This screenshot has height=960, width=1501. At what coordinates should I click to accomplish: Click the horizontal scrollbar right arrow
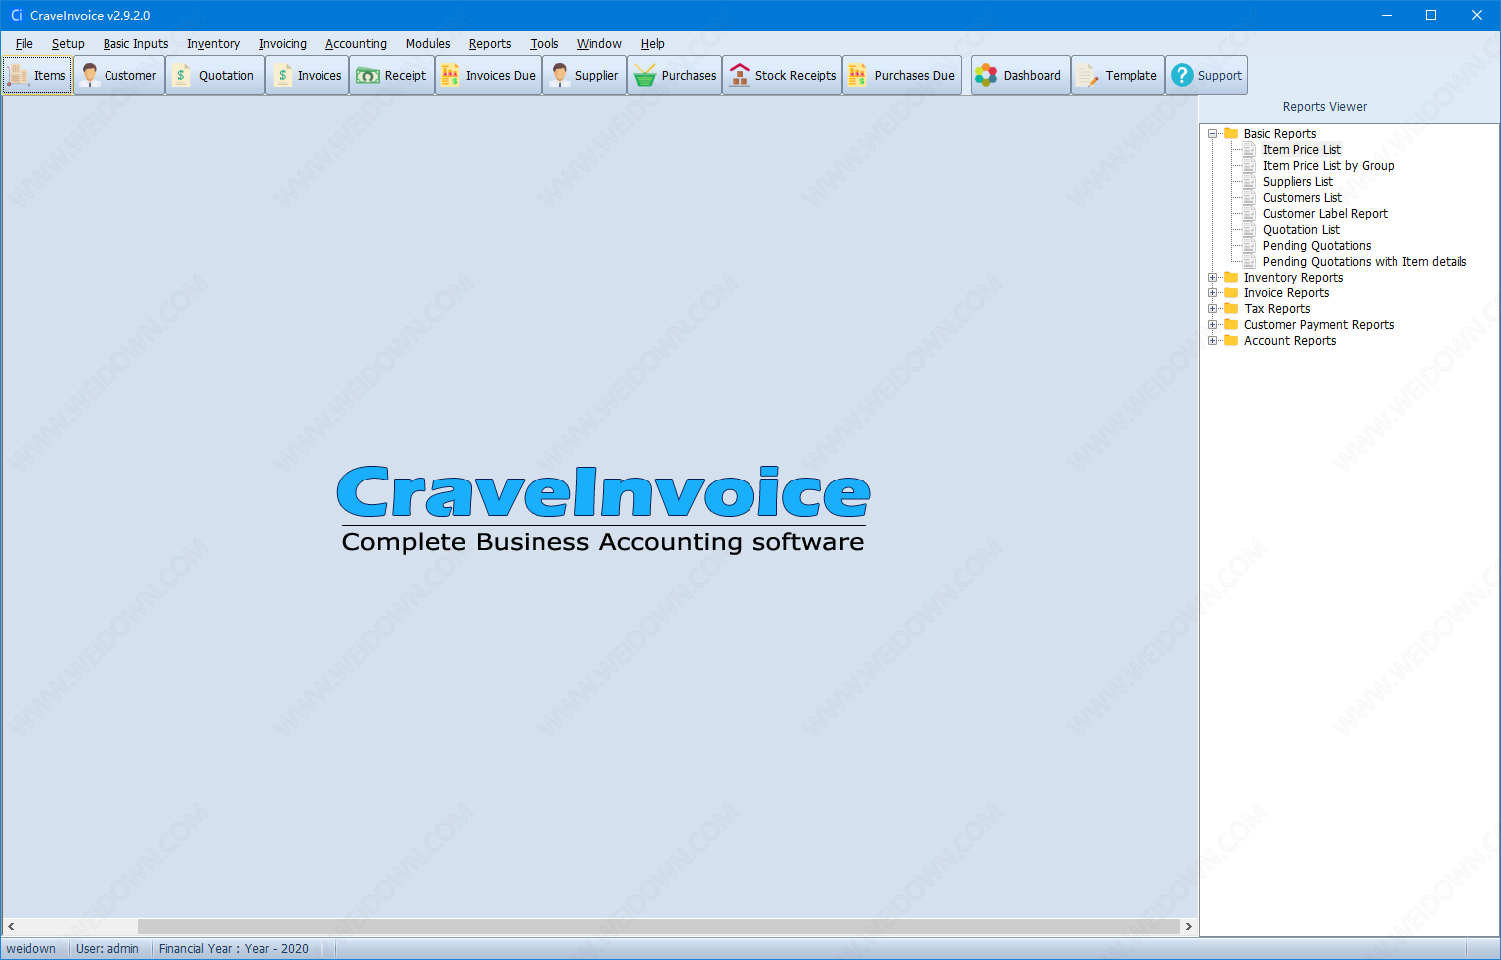pyautogui.click(x=1188, y=927)
